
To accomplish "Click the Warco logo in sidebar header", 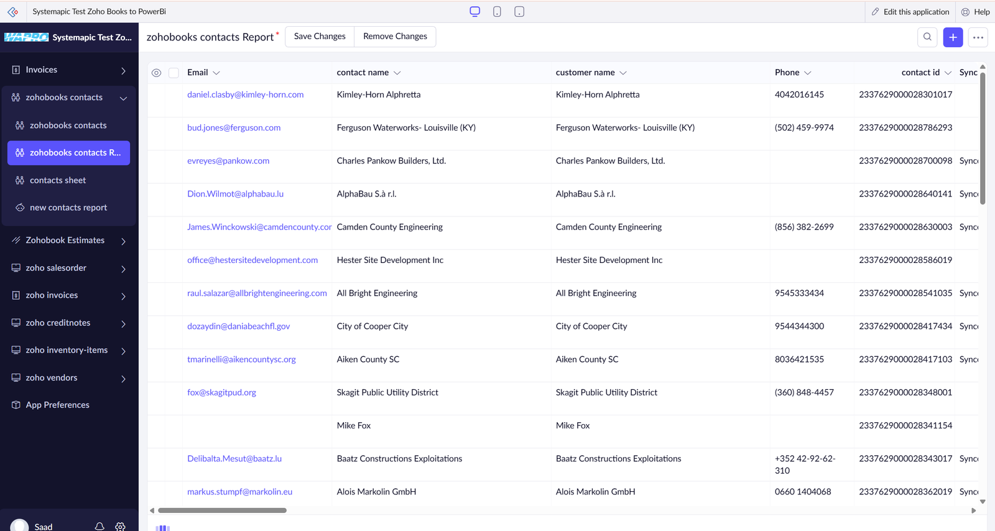I will [26, 37].
